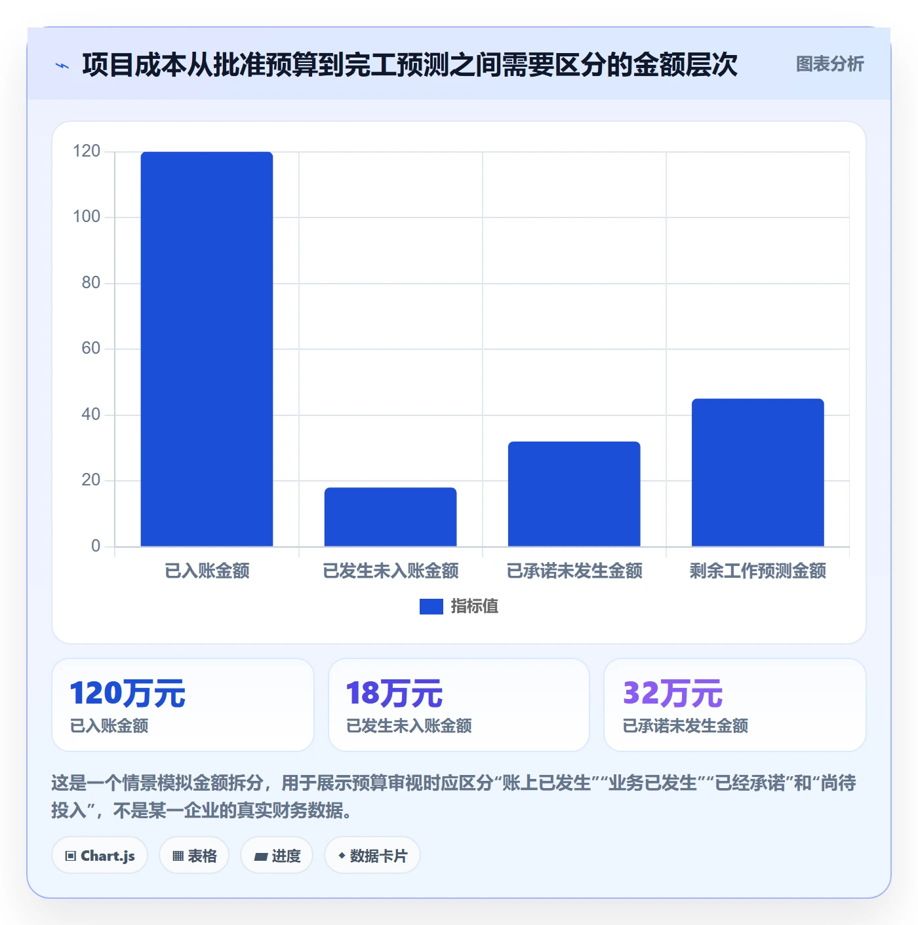Click the 已承诺未发生金额 caption under 32万元
Image resolution: width=918 pixels, height=925 pixels.
pyautogui.click(x=685, y=726)
